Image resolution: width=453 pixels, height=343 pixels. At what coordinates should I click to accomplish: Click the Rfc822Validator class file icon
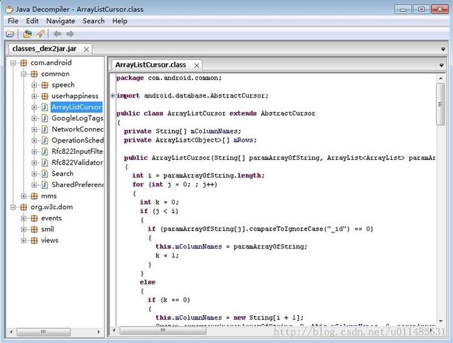(x=45, y=163)
